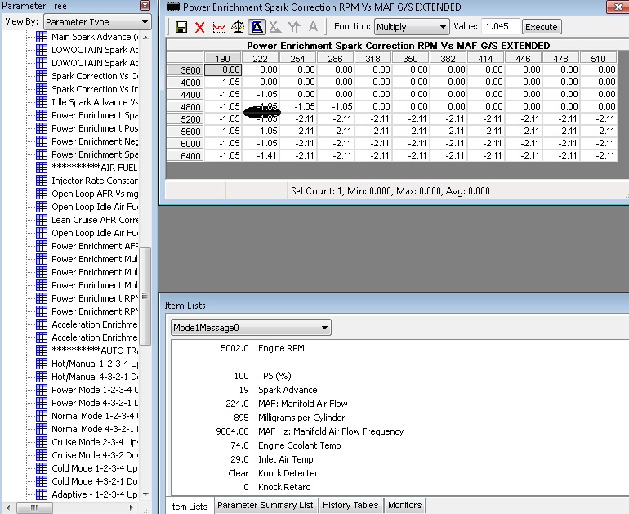
Task: Open the Mode1Message0 dropdown
Action: [251, 328]
